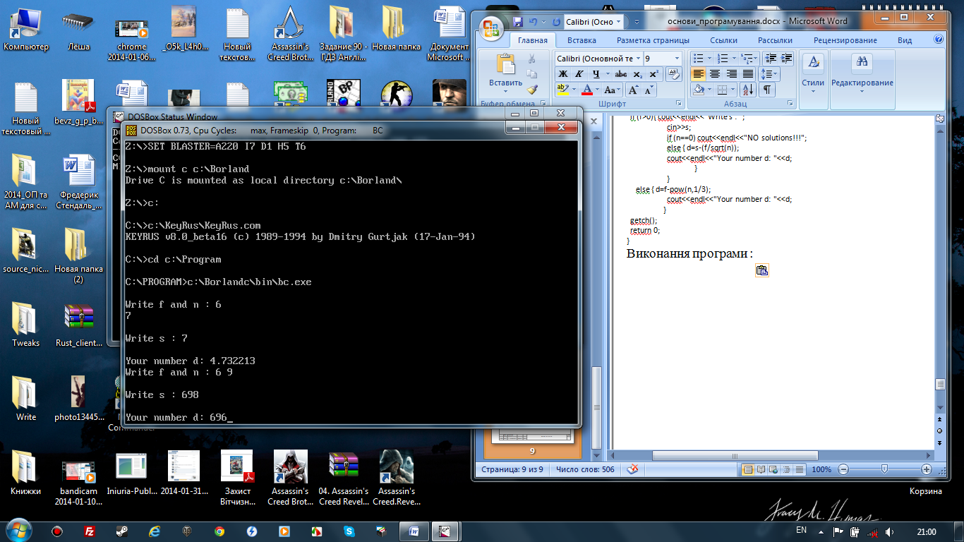Viewport: 964px width, 542px height.
Task: Open the font size 9 dropdown
Action: point(677,59)
